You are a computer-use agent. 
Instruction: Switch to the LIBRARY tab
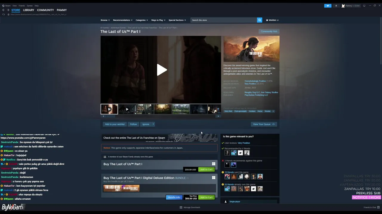point(29,10)
